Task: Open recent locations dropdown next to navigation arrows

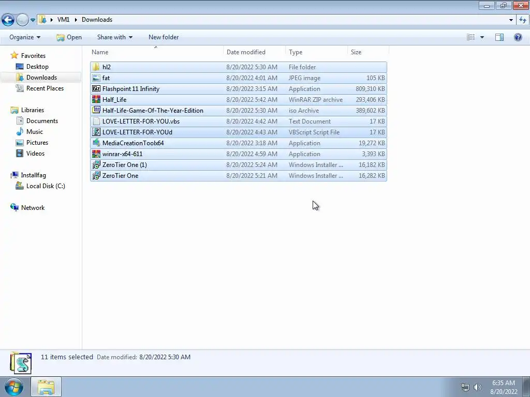Action: tap(33, 20)
